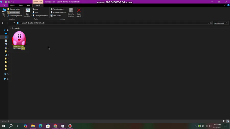The width and height of the screenshot is (230, 129).
Task: Select the Downloads arrow item in sidebar
Action: (x=6, y=37)
